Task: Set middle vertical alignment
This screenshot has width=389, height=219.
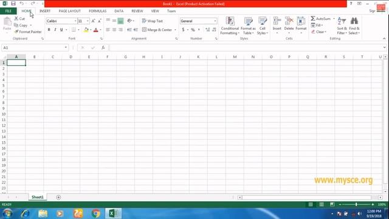Action: click(114, 21)
